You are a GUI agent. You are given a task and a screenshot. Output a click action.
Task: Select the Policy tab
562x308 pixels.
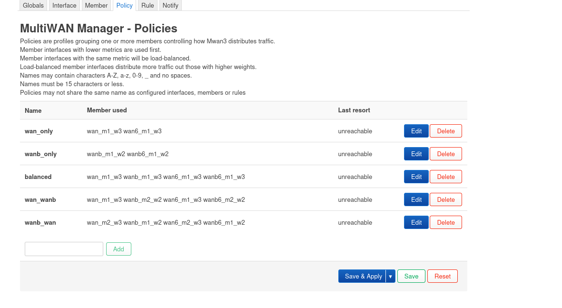[x=124, y=5]
